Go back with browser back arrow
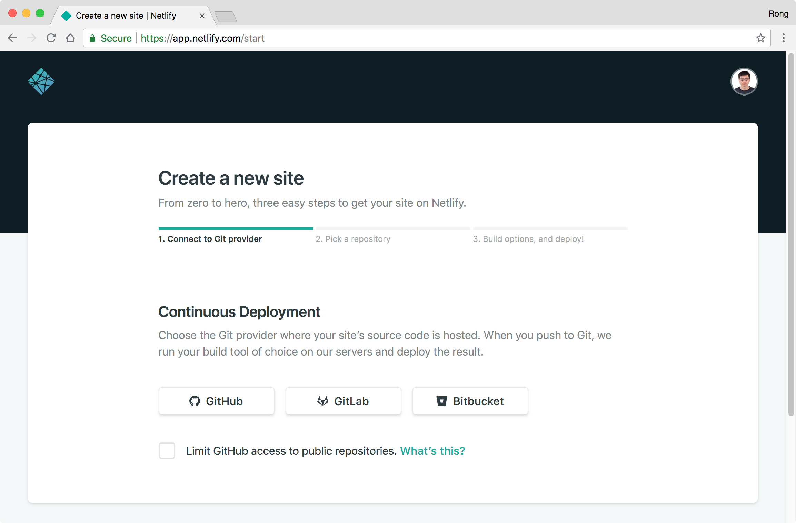 pyautogui.click(x=12, y=38)
